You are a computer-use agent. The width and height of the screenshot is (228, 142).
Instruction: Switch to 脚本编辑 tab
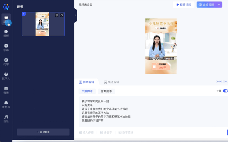click(87, 82)
